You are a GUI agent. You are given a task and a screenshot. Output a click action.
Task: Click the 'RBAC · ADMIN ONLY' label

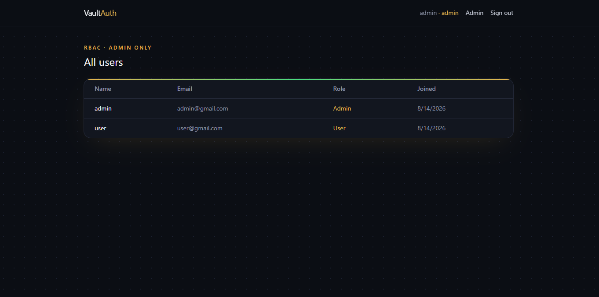click(118, 48)
